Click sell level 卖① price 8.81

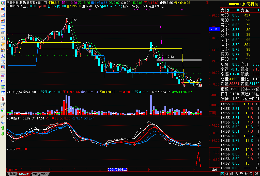coord(236,34)
